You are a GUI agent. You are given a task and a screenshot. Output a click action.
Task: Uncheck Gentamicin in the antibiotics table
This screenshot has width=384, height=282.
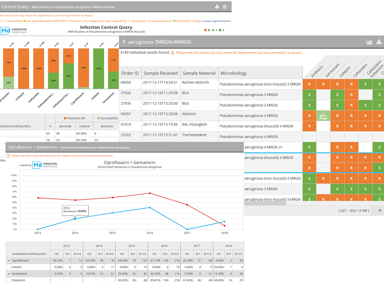(9, 274)
